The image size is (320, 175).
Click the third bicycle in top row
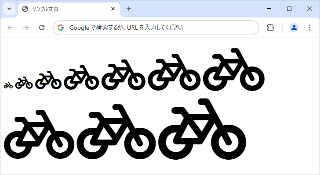coord(48,80)
